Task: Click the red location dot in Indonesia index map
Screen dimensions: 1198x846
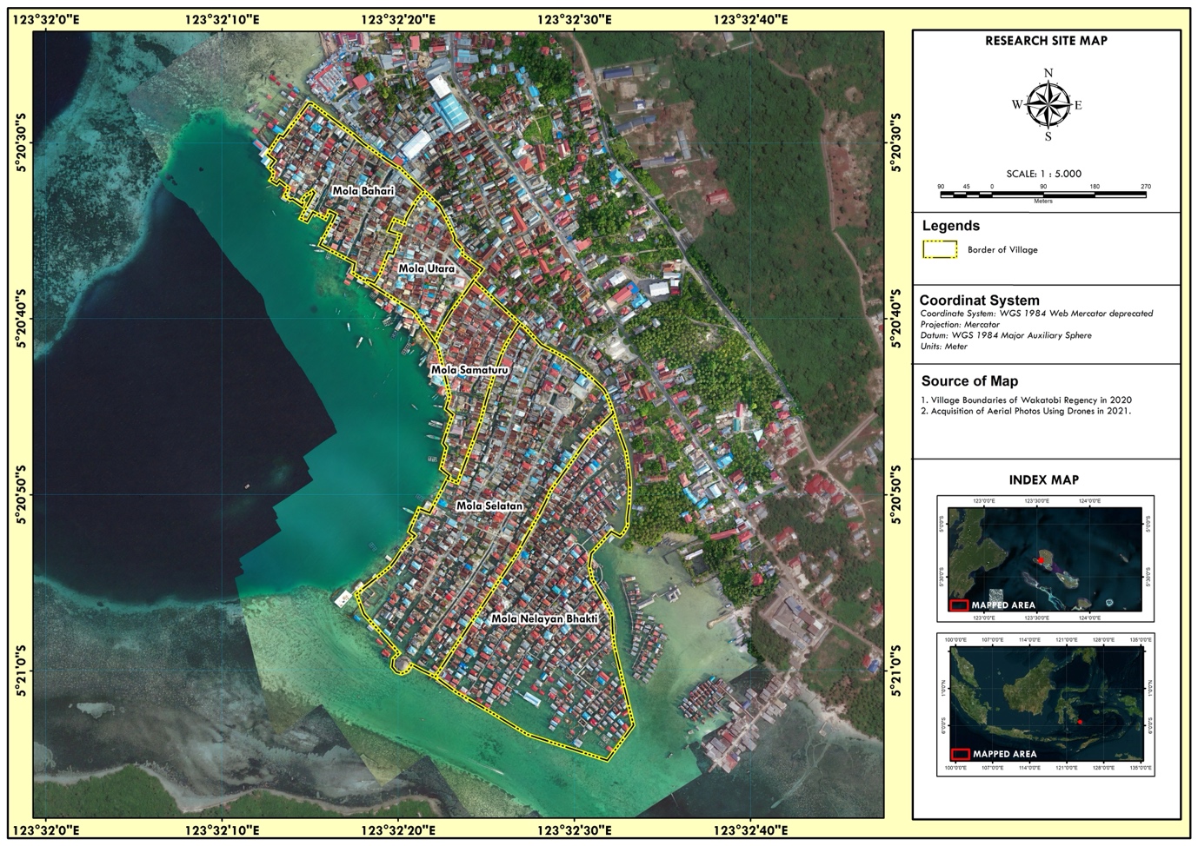Action: [x=1080, y=722]
